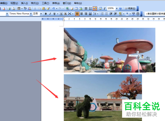Select the topiary horse picture

[x=103, y=98]
